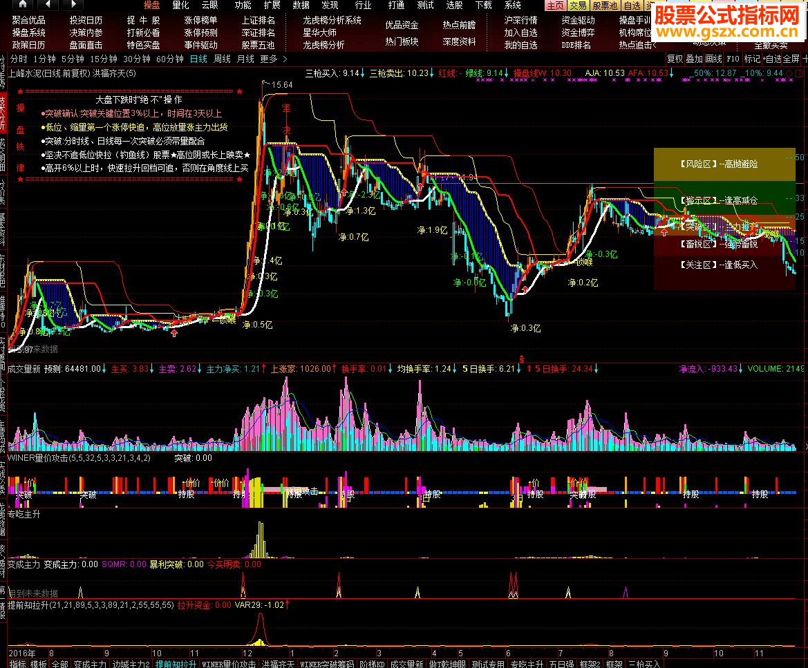Go forward with the right arrow icon
This screenshot has height=668, width=808.
point(74,5)
